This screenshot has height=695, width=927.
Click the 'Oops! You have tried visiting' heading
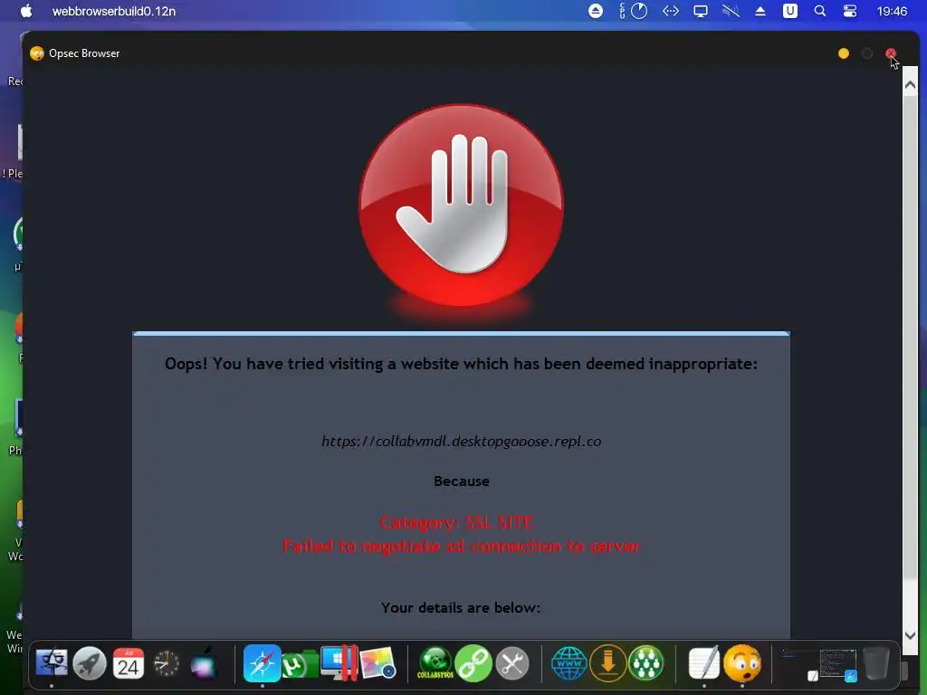(461, 364)
